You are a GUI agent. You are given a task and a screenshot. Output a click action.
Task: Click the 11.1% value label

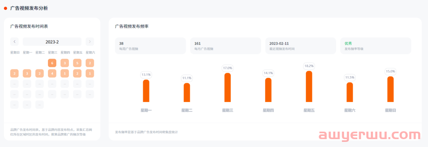(x=187, y=78)
